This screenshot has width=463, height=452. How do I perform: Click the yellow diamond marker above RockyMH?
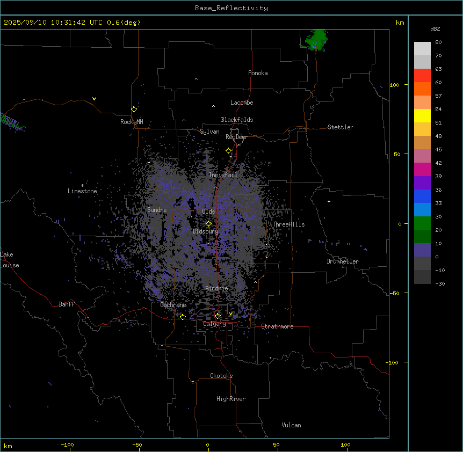[x=134, y=110]
